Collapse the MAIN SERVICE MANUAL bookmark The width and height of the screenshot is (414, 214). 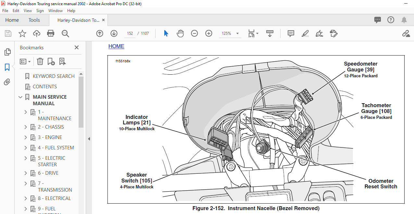21,97
